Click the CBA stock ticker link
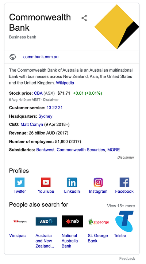Image resolution: width=146 pixels, height=264 pixels. pos(38,93)
